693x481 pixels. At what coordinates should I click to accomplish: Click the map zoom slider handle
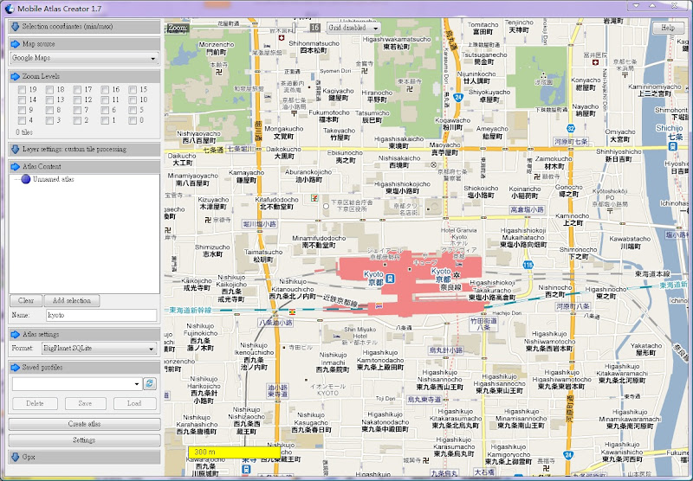pos(294,28)
